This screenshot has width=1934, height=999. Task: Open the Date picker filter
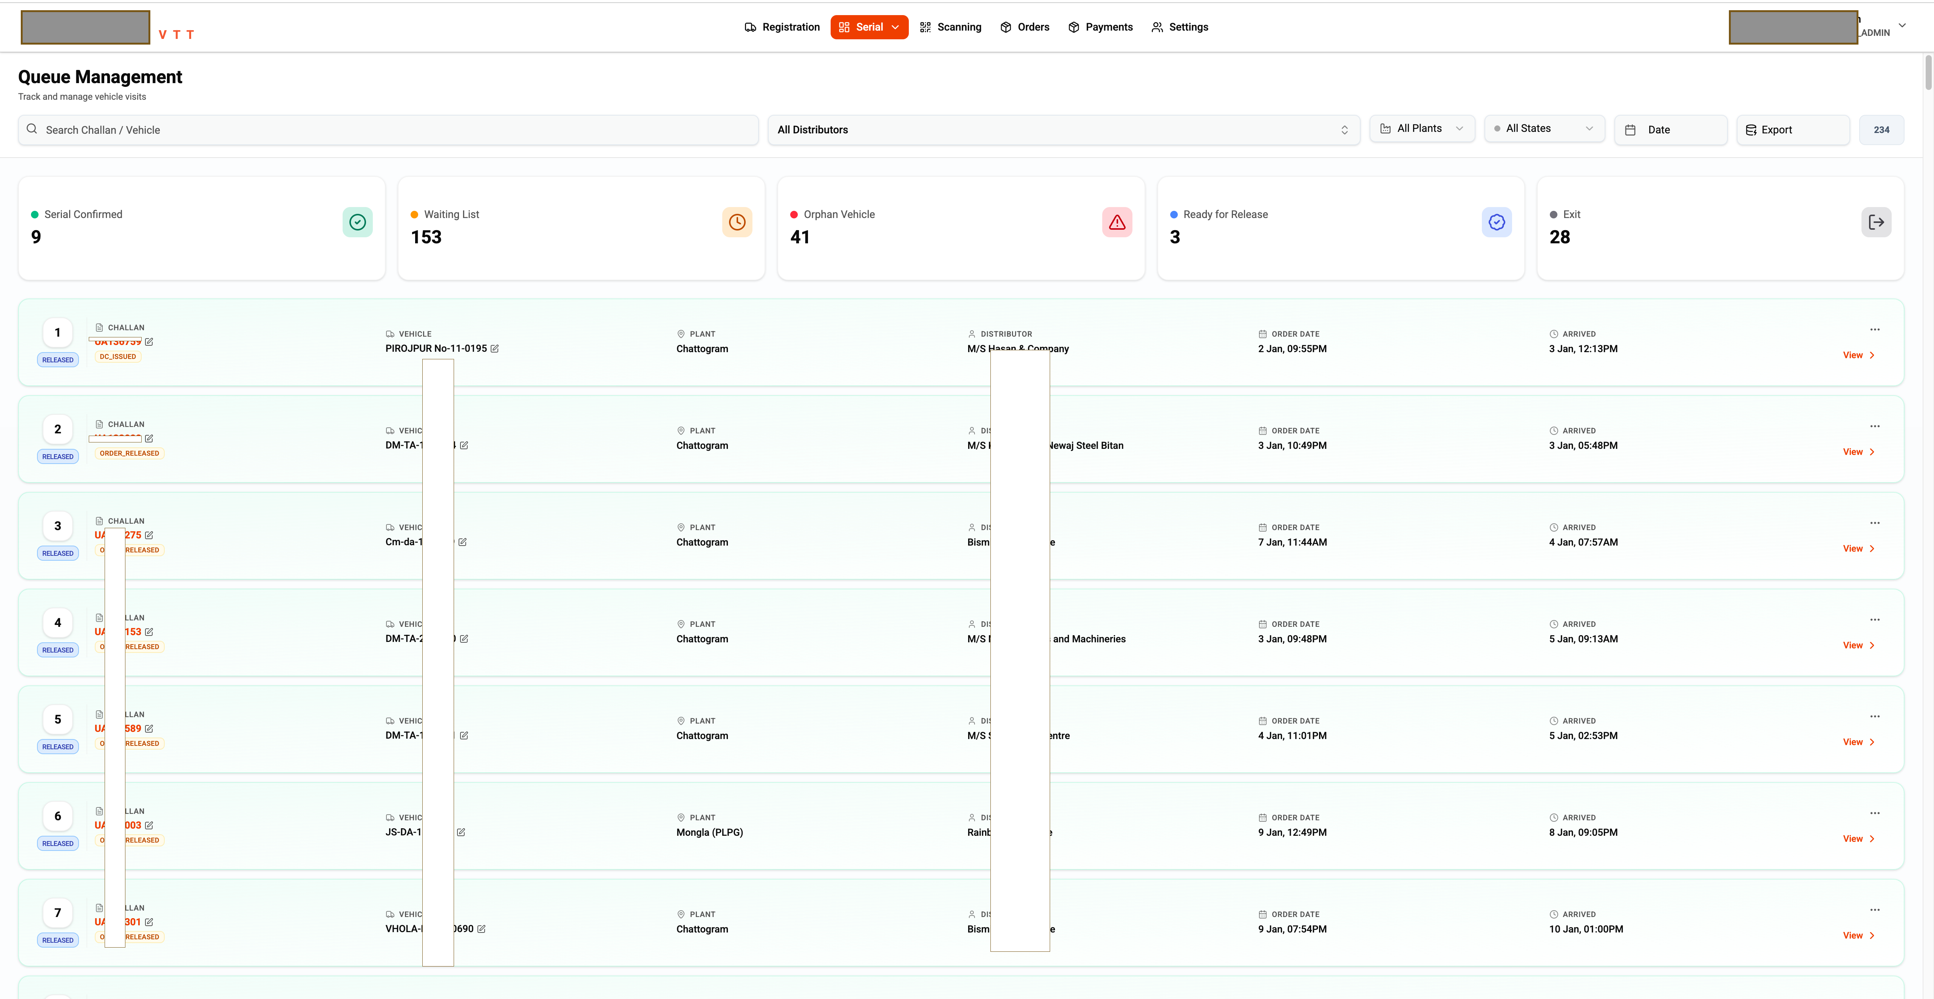(x=1670, y=130)
